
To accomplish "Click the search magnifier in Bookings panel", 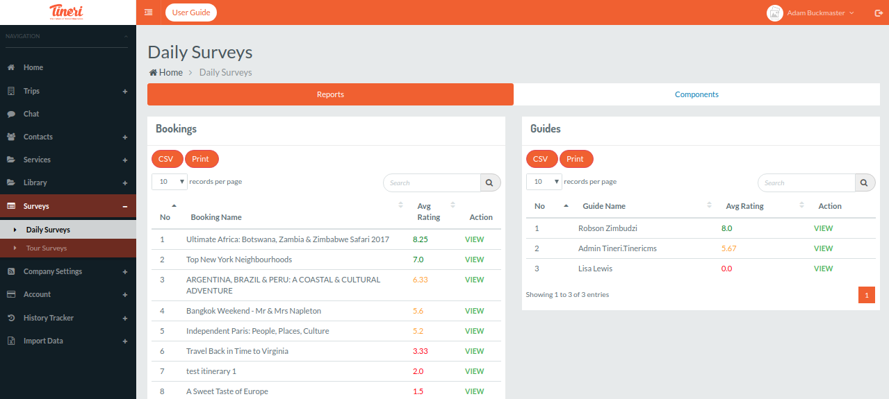I will (x=490, y=183).
